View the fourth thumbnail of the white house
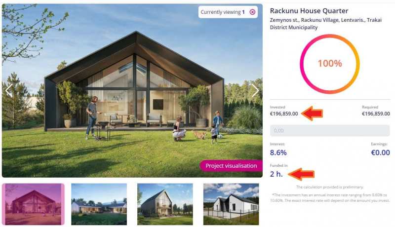 click(x=231, y=204)
